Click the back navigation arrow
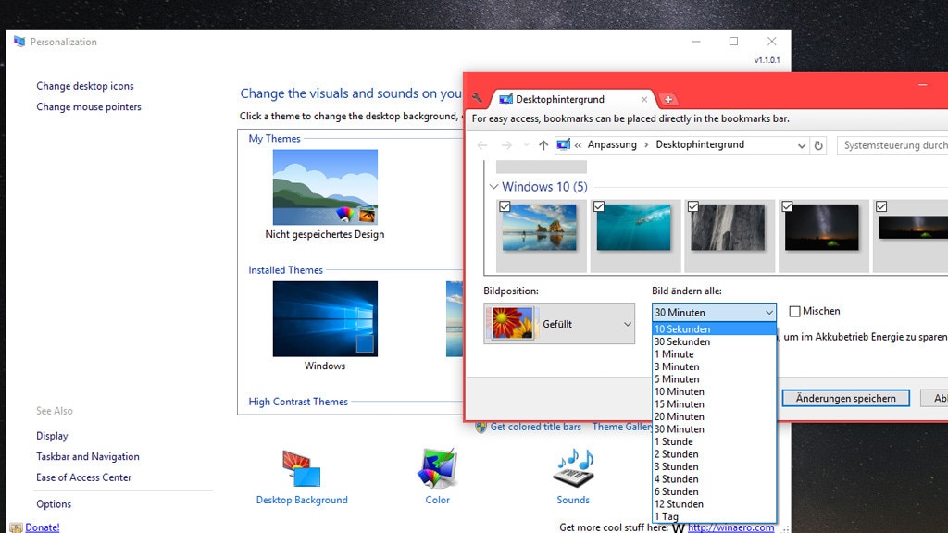 [482, 144]
